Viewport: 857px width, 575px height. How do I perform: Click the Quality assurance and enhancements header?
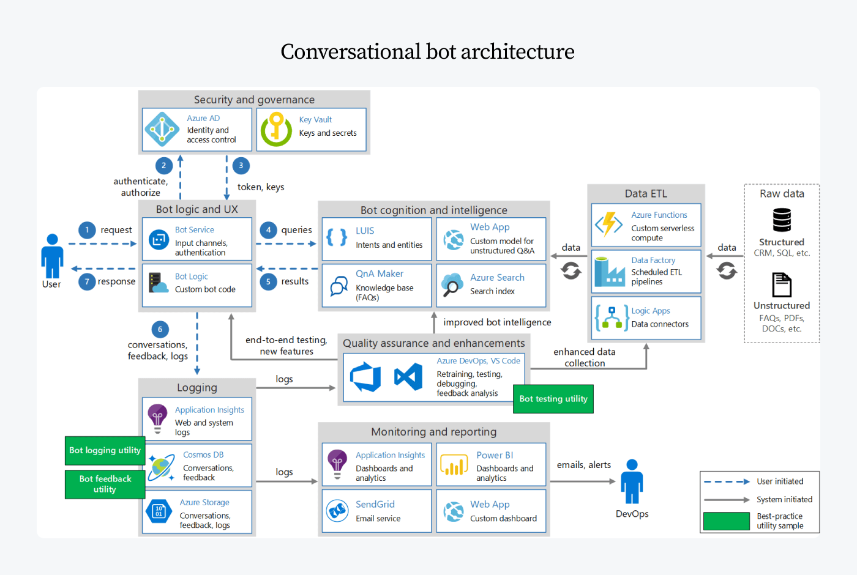point(433,343)
